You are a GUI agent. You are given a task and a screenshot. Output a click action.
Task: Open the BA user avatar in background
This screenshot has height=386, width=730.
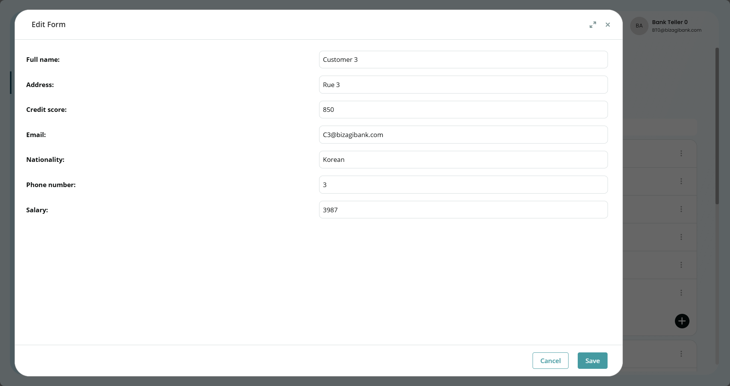click(x=639, y=26)
